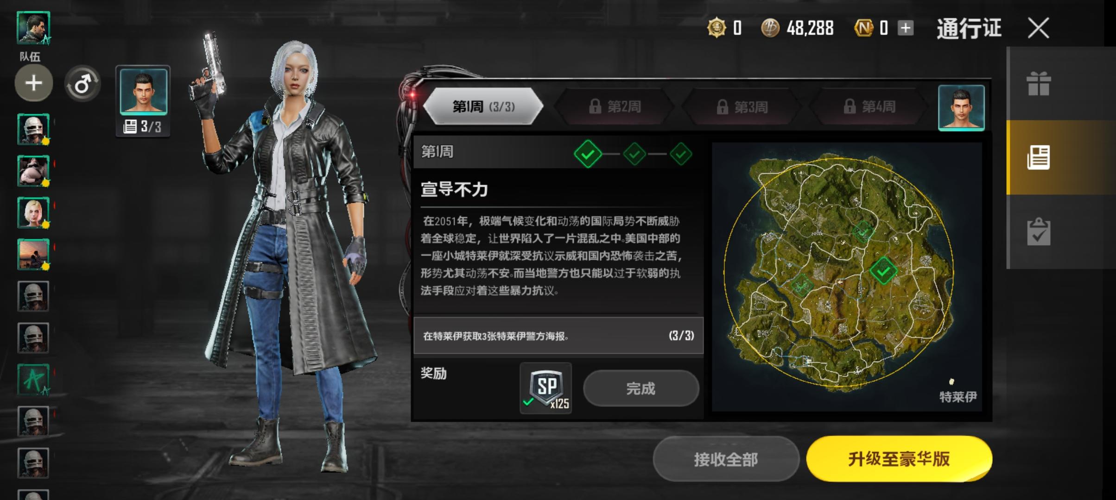Click the gender switch icon

point(82,84)
